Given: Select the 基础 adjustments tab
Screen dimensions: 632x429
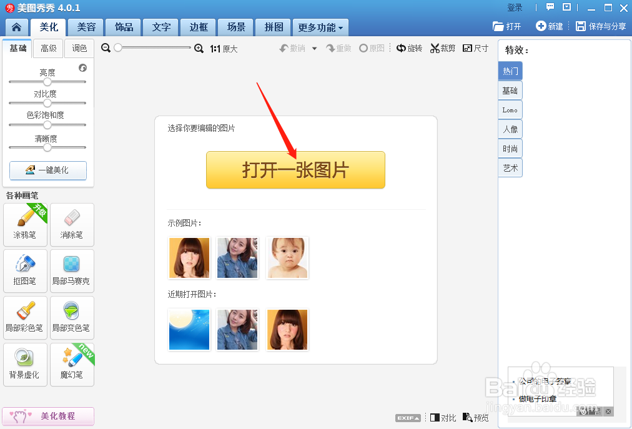Looking at the screenshot, I should 17,48.
